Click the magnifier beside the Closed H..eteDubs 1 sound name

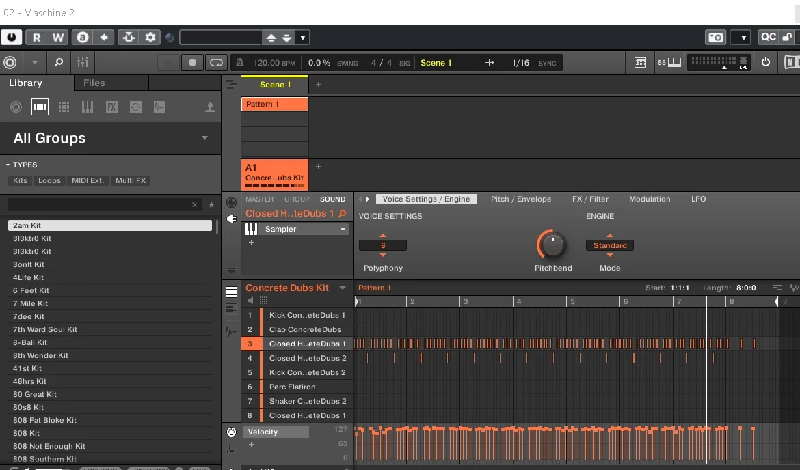click(343, 214)
